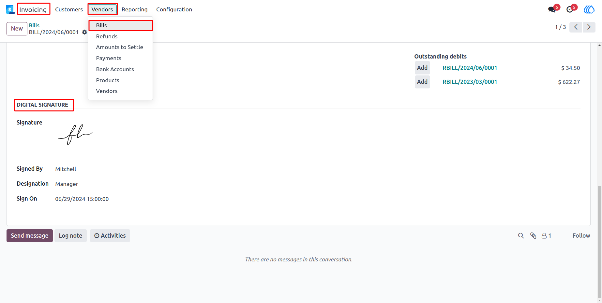602x303 pixels.
Task: Choose Vendors entry in dropdown list
Action: pyautogui.click(x=120, y=91)
